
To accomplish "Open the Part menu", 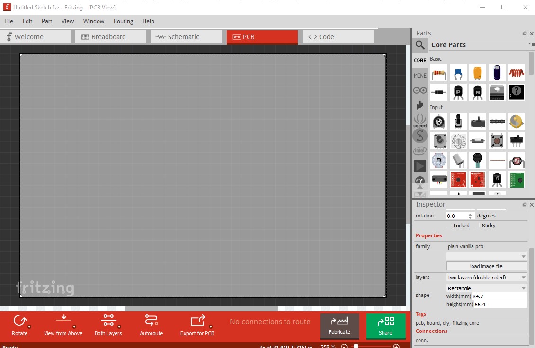I will [x=47, y=21].
